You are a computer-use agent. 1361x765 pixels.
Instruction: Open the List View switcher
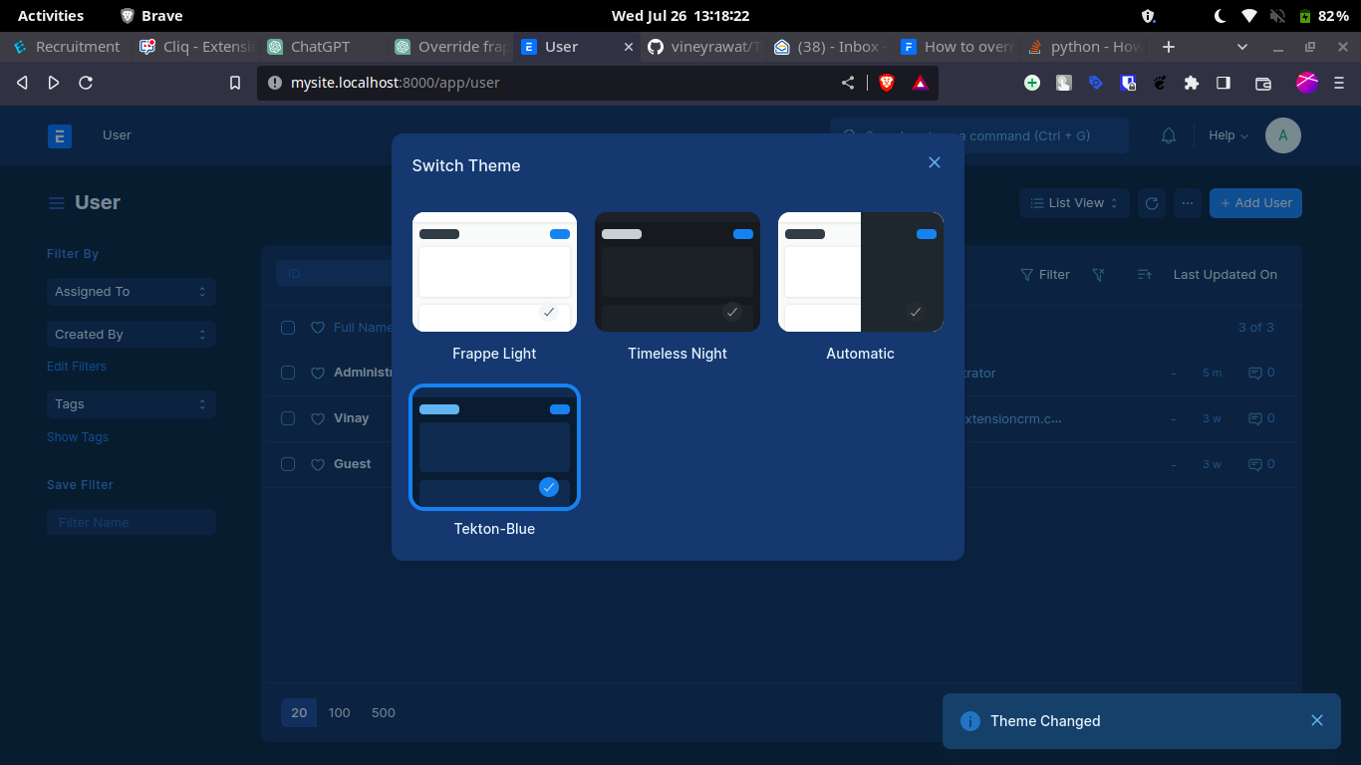click(1073, 203)
